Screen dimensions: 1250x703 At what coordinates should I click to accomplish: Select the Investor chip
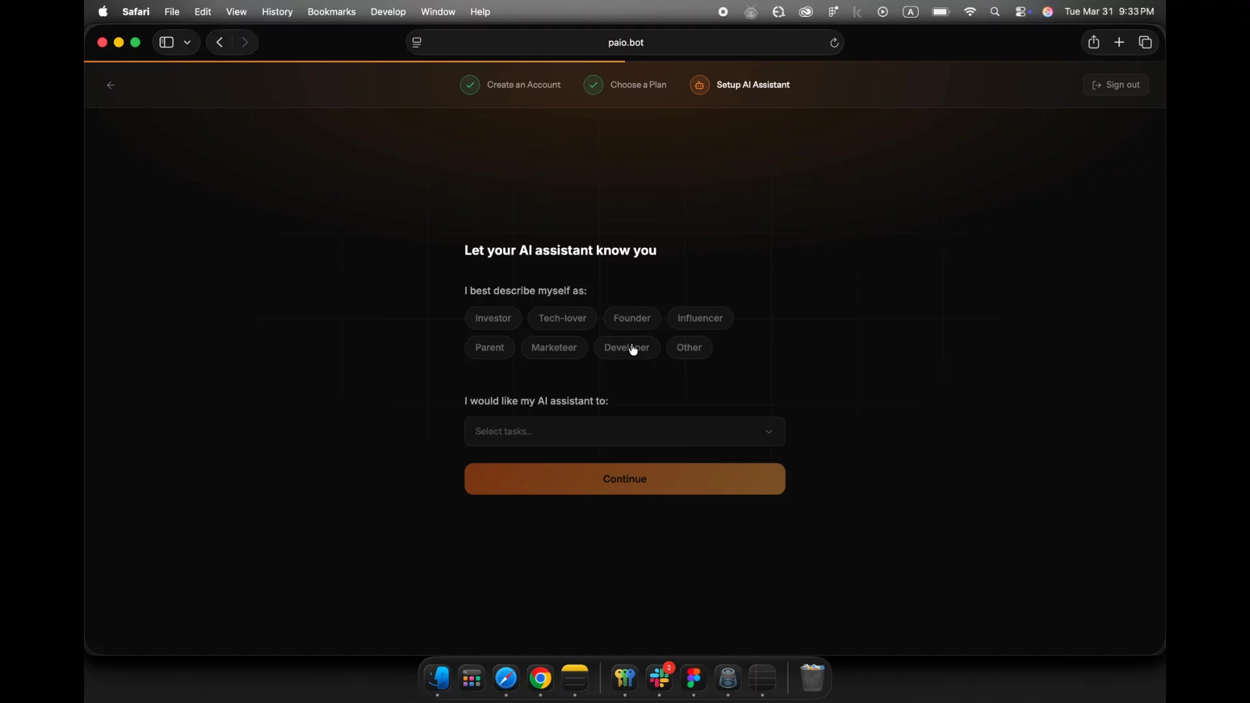(x=493, y=318)
